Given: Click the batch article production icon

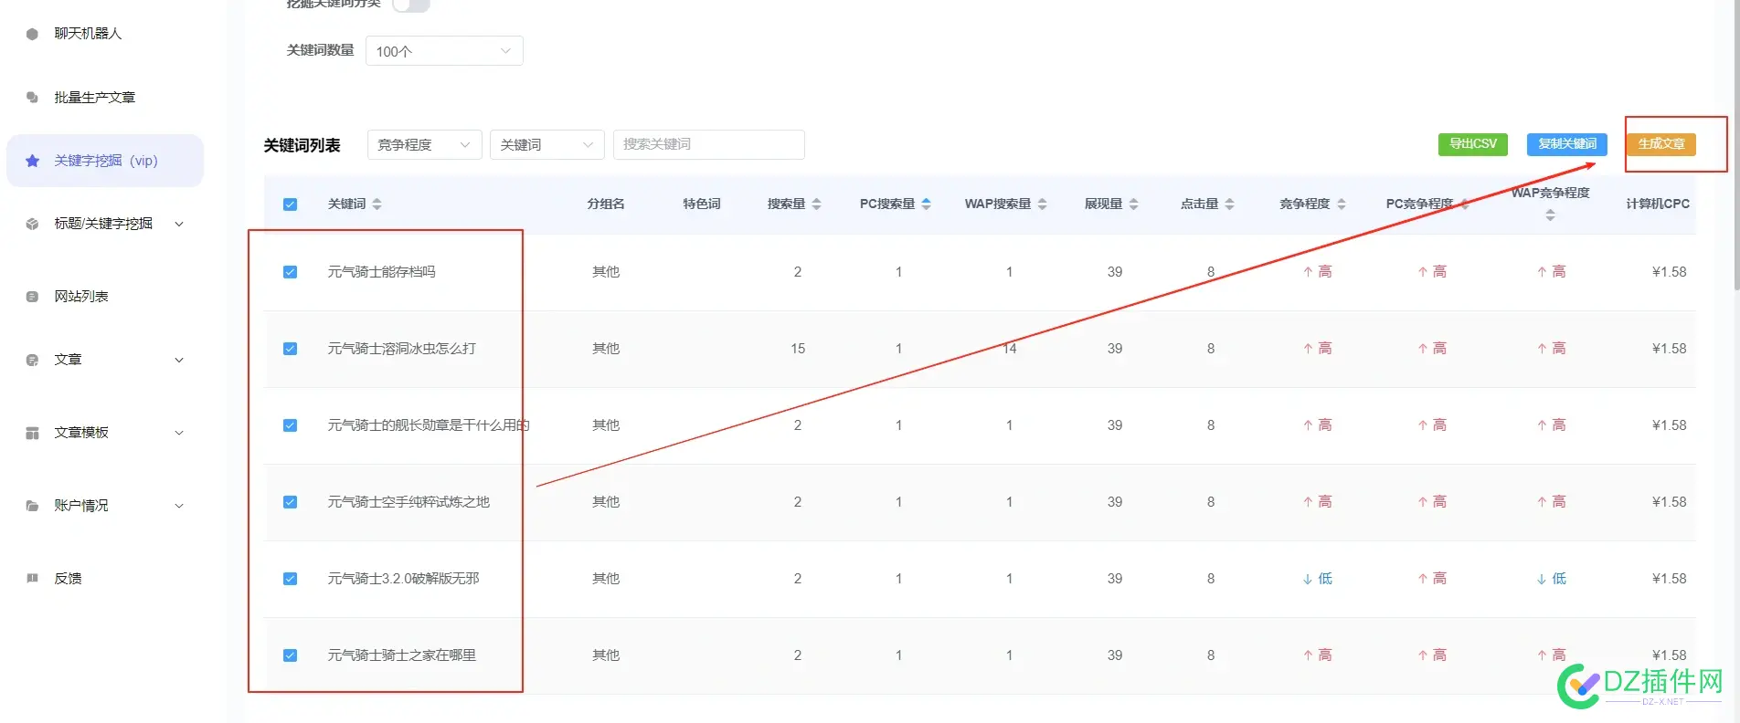Looking at the screenshot, I should click(32, 98).
